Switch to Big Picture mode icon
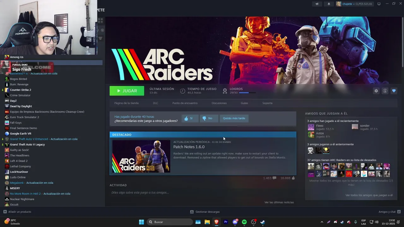This screenshot has width=404, height=227. (379, 4)
